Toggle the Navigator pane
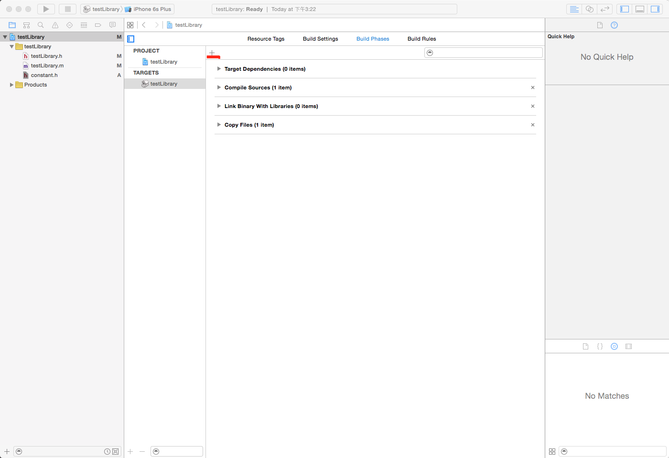The height and width of the screenshot is (458, 669). 625,9
